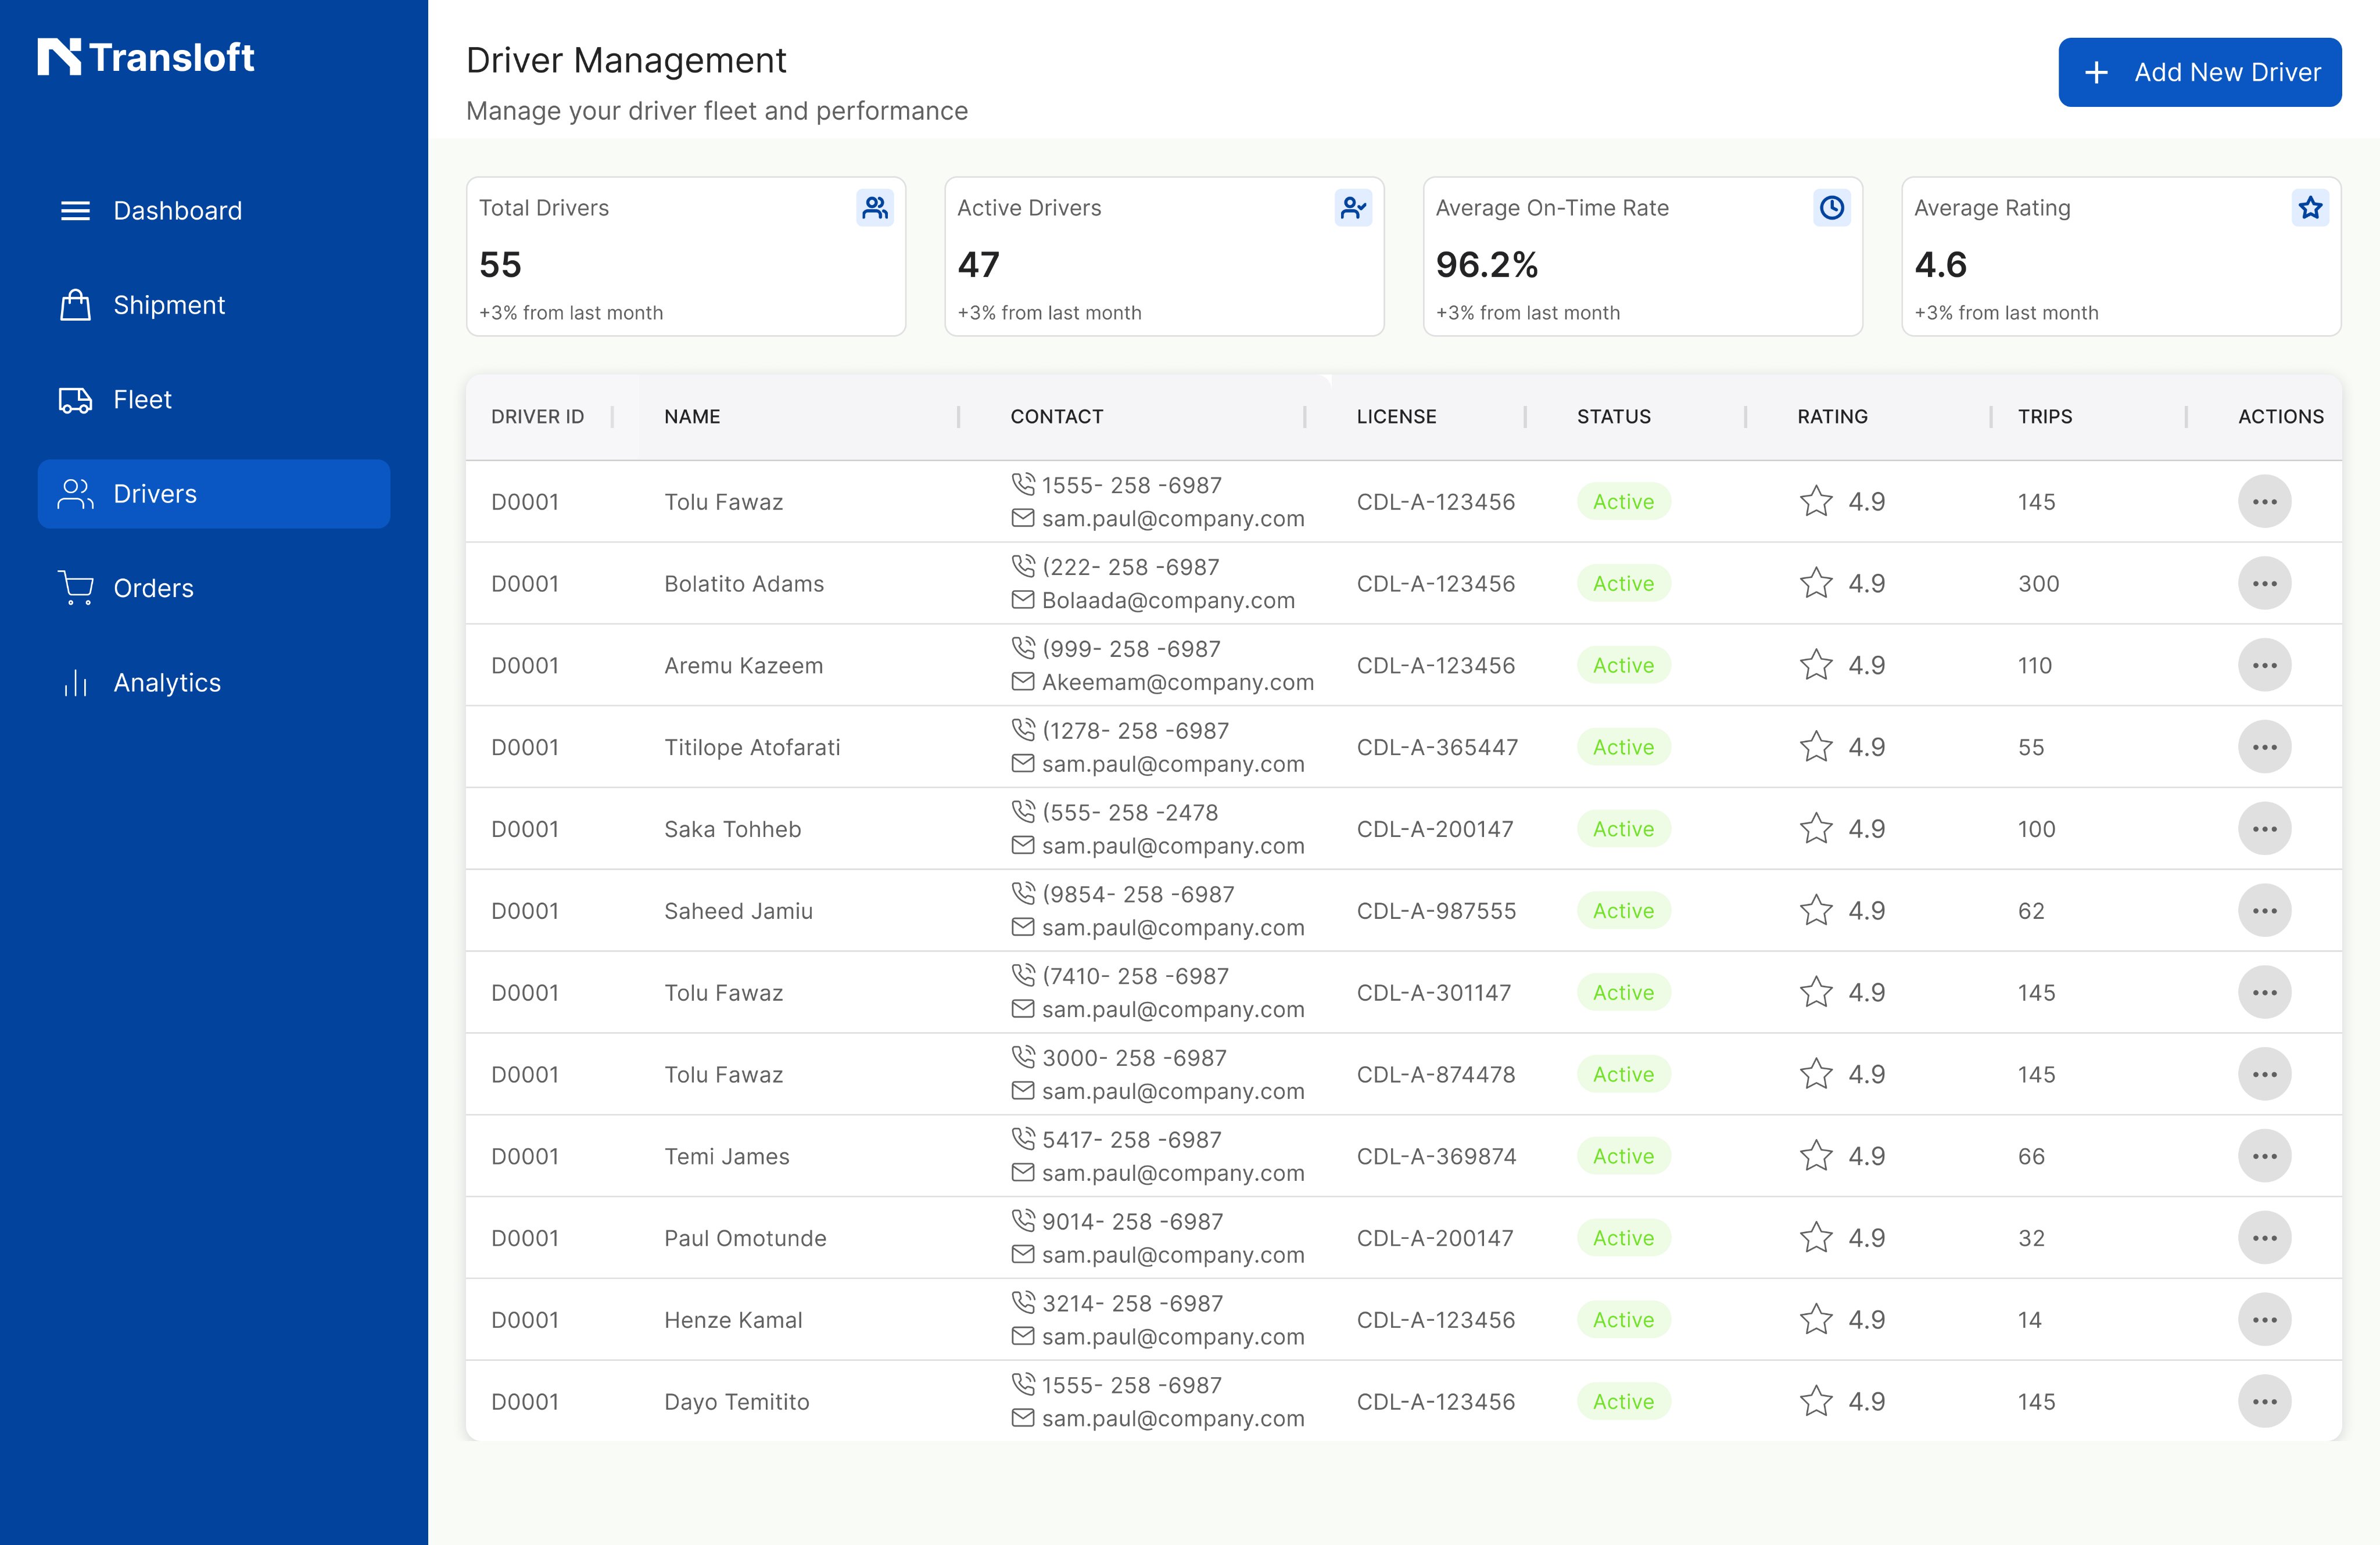The image size is (2380, 1545).
Task: Click the Average Rating star icon
Action: tap(2310, 208)
